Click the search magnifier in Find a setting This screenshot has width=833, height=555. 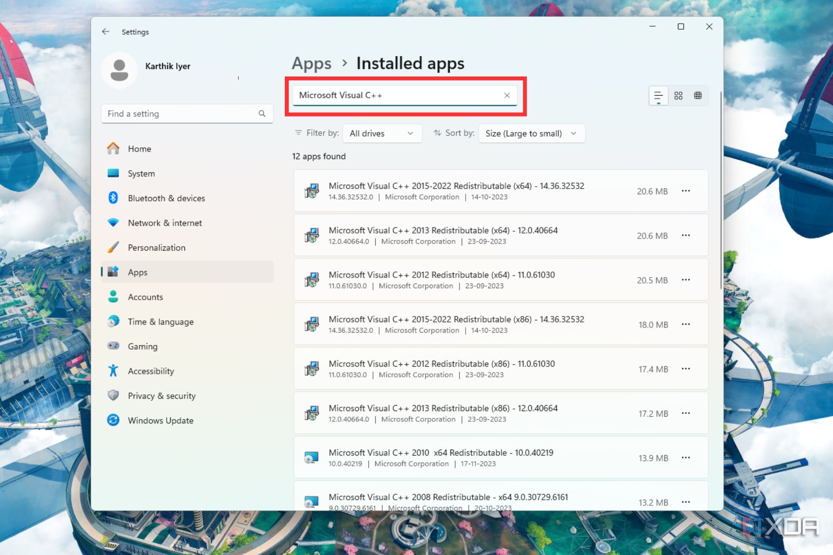[262, 114]
